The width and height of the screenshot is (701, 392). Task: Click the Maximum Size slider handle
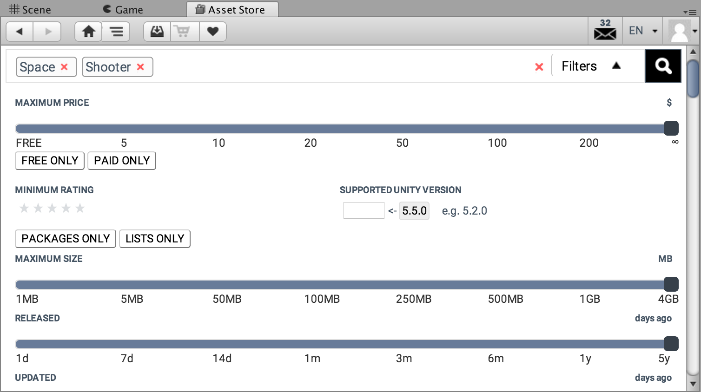pos(671,284)
